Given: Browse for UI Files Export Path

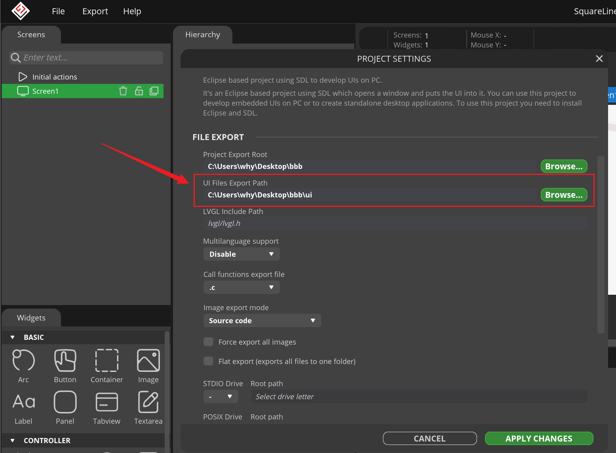Looking at the screenshot, I should tap(564, 195).
